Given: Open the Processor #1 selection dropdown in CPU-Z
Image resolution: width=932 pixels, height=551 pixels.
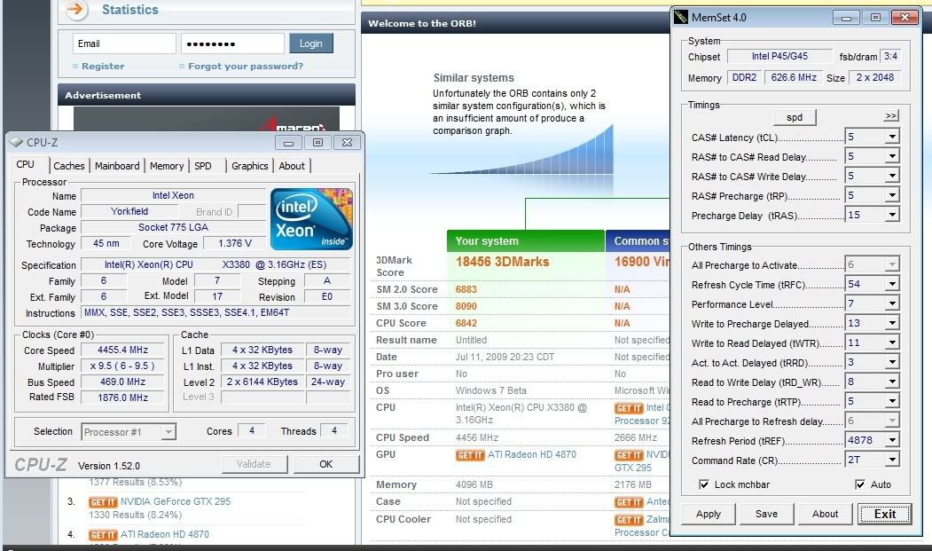Looking at the screenshot, I should coord(168,432).
